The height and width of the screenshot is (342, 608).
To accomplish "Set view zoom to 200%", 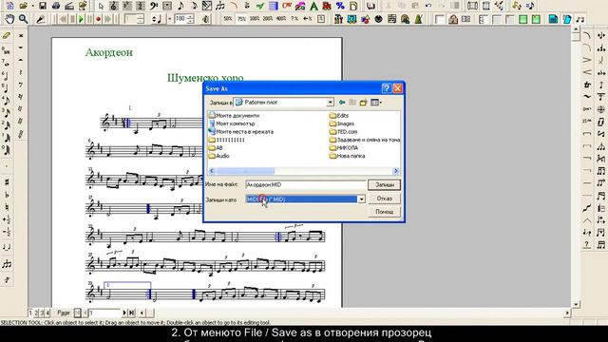I will click(268, 19).
